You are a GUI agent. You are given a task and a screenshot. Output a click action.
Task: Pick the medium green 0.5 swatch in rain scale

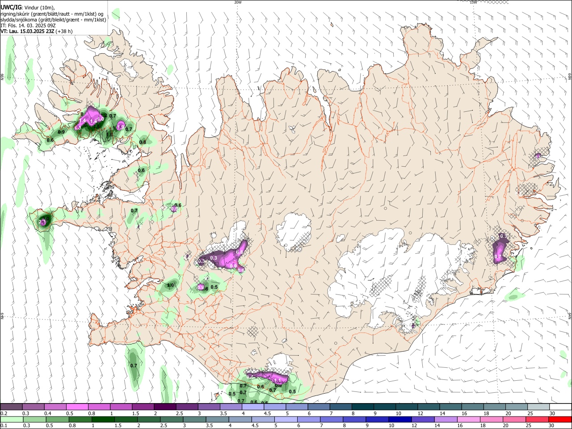click(x=57, y=419)
